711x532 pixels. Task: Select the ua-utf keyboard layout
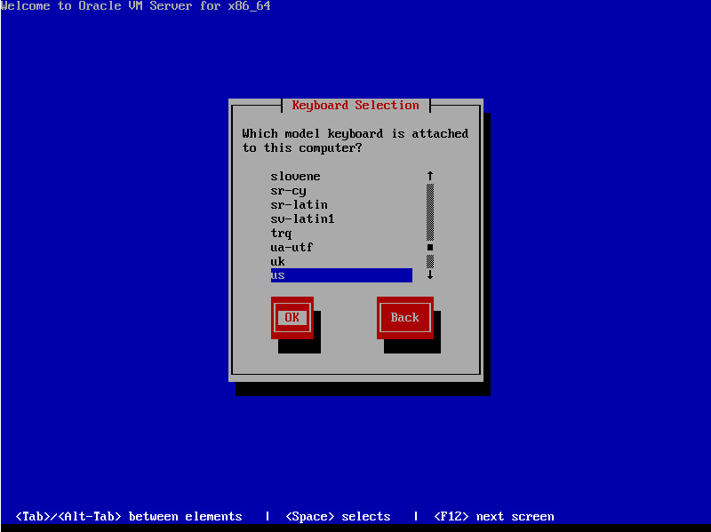pos(292,248)
